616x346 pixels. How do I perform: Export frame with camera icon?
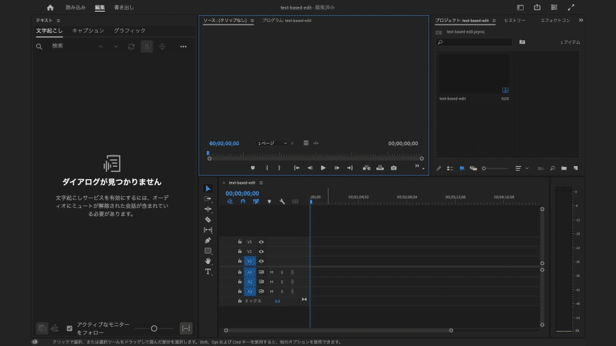pos(394,168)
